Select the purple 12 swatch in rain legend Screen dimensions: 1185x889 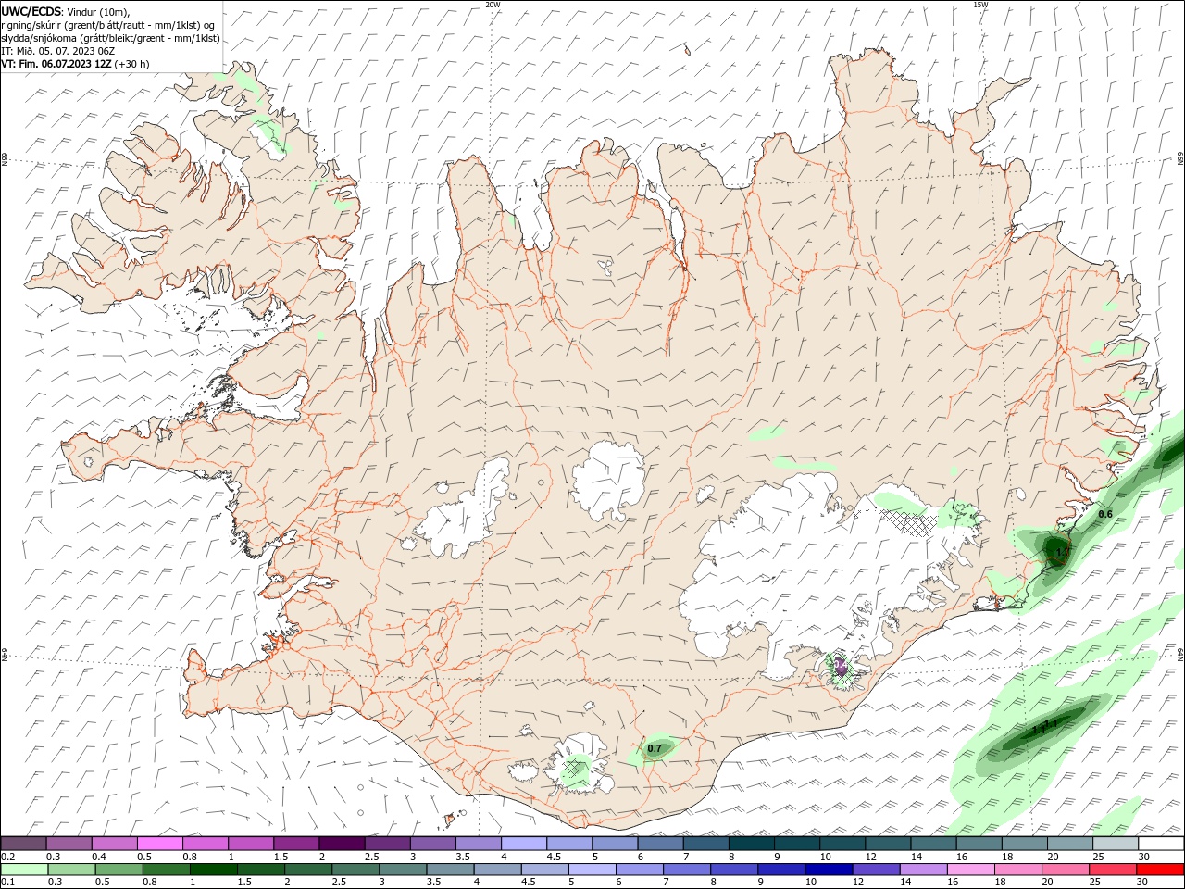(877, 870)
